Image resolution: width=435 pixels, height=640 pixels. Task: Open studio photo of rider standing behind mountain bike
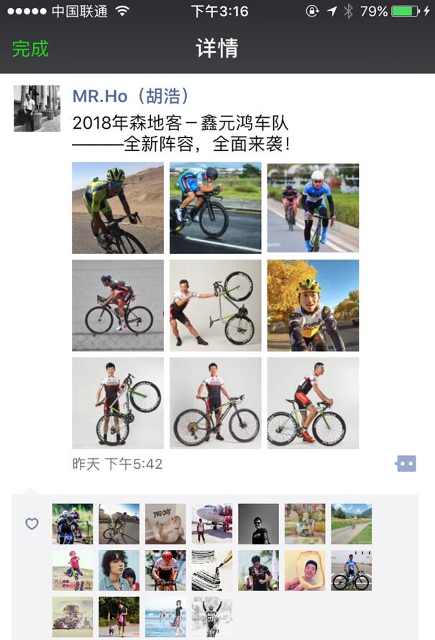(x=216, y=403)
